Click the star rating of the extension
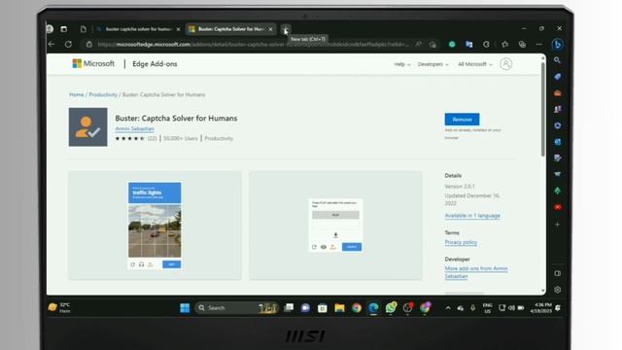 pos(129,138)
